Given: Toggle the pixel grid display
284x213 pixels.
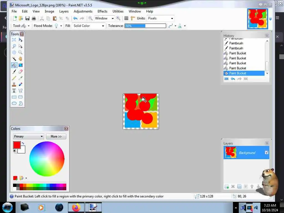Looking at the screenshot, I should 126,18.
